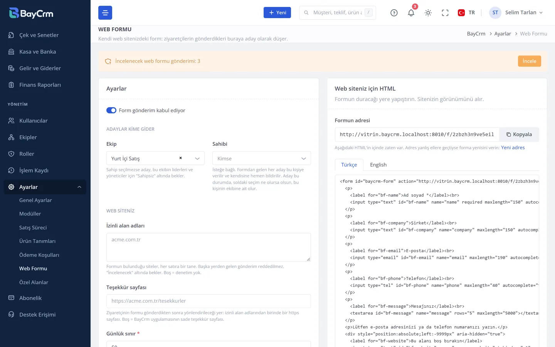Screen dimensions: 555x347
Task: Open the help question mark icon
Action: (x=394, y=13)
